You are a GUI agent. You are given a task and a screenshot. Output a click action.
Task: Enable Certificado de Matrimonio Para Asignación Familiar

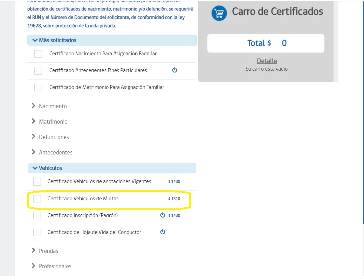click(x=38, y=88)
